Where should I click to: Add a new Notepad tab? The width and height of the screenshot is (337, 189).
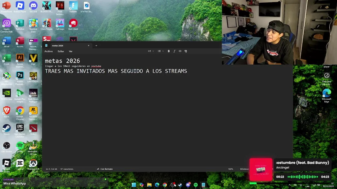[x=96, y=46]
